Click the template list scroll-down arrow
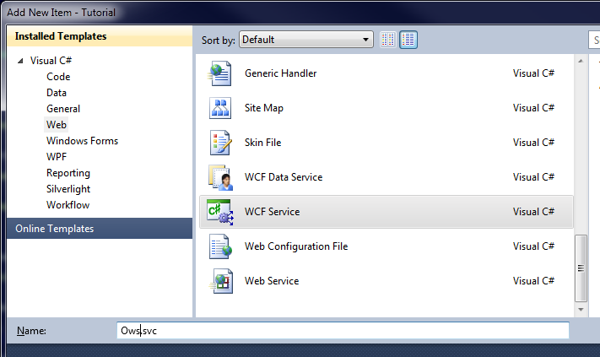This screenshot has width=600, height=357. [x=581, y=310]
